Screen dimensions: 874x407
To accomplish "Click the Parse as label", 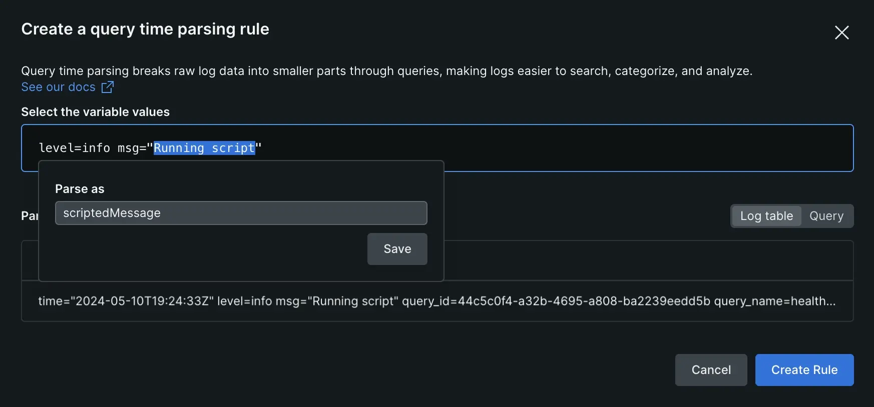I will [x=80, y=189].
